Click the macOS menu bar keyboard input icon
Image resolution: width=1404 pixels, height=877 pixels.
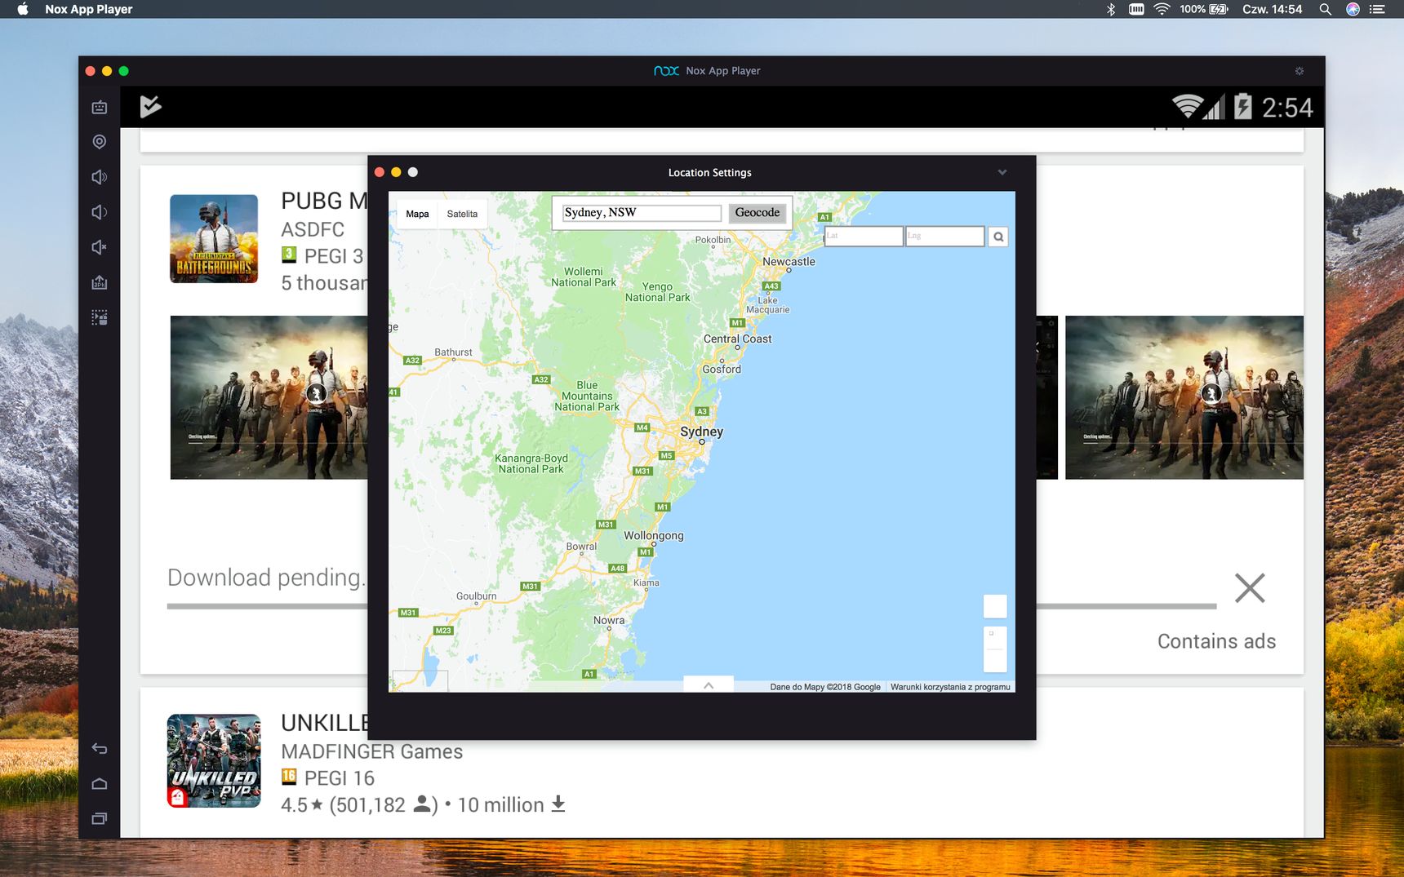point(1136,9)
